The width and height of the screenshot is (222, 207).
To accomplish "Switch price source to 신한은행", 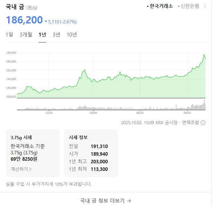I will pos(189,6).
